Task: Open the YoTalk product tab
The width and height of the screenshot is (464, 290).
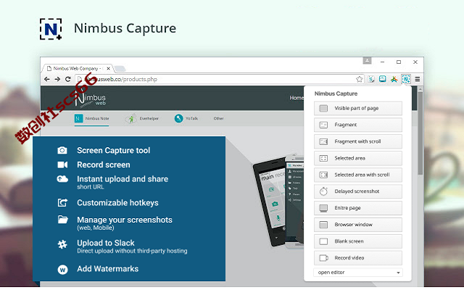Action: (x=186, y=118)
